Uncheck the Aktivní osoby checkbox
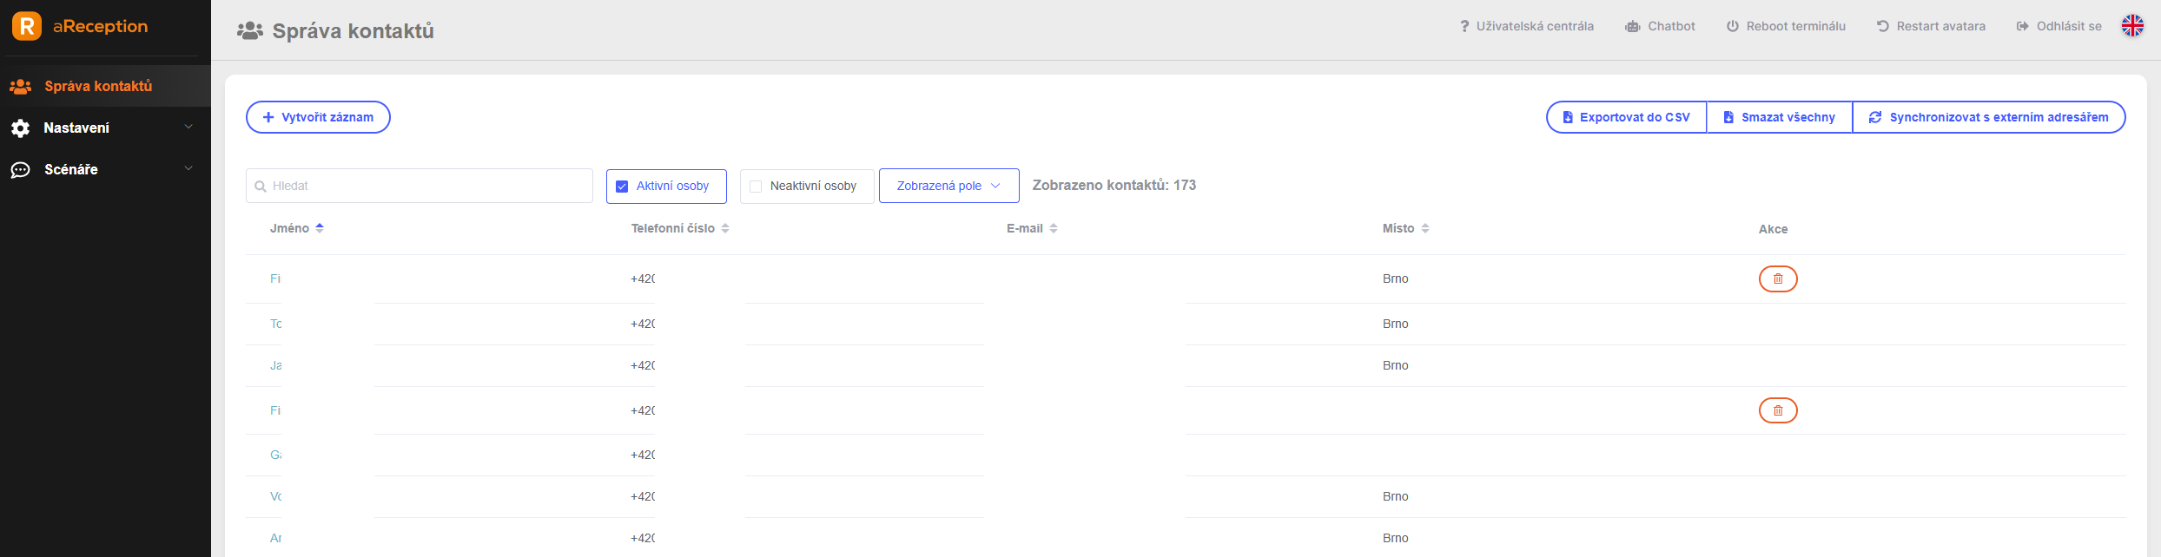Screen dimensions: 2161x557 tap(622, 186)
